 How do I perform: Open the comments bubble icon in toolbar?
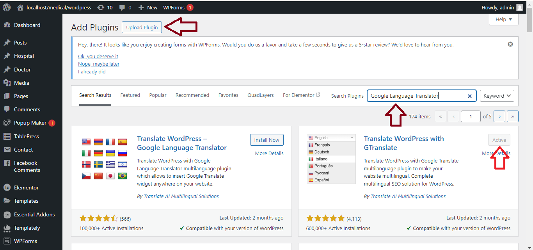[x=122, y=7]
